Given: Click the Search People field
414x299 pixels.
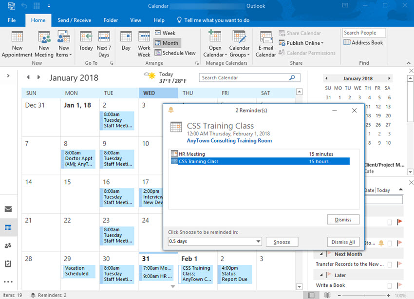Looking at the screenshot, I should 364,33.
